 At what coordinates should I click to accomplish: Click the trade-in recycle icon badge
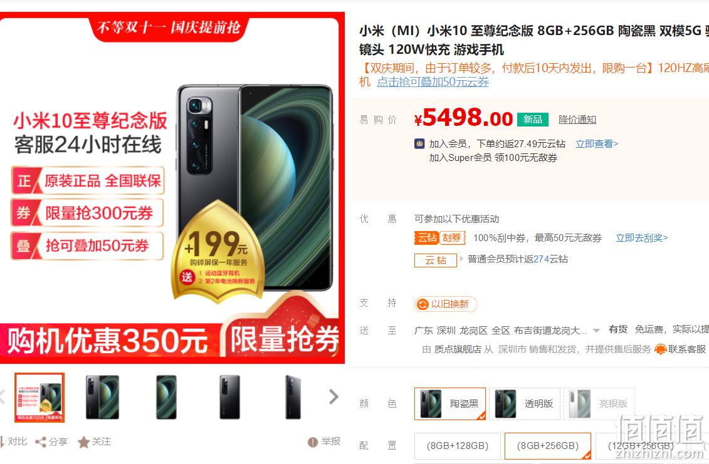(422, 304)
